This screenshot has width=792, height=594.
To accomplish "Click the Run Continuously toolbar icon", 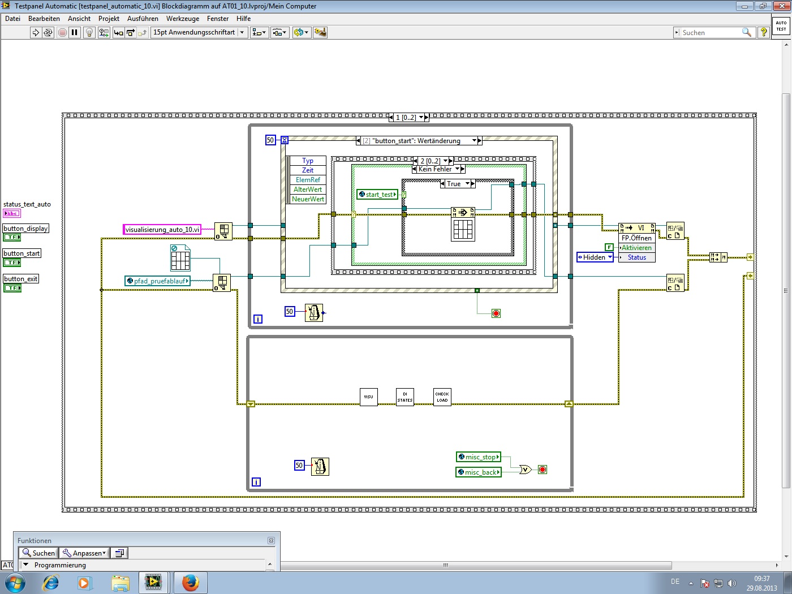I will click(48, 33).
